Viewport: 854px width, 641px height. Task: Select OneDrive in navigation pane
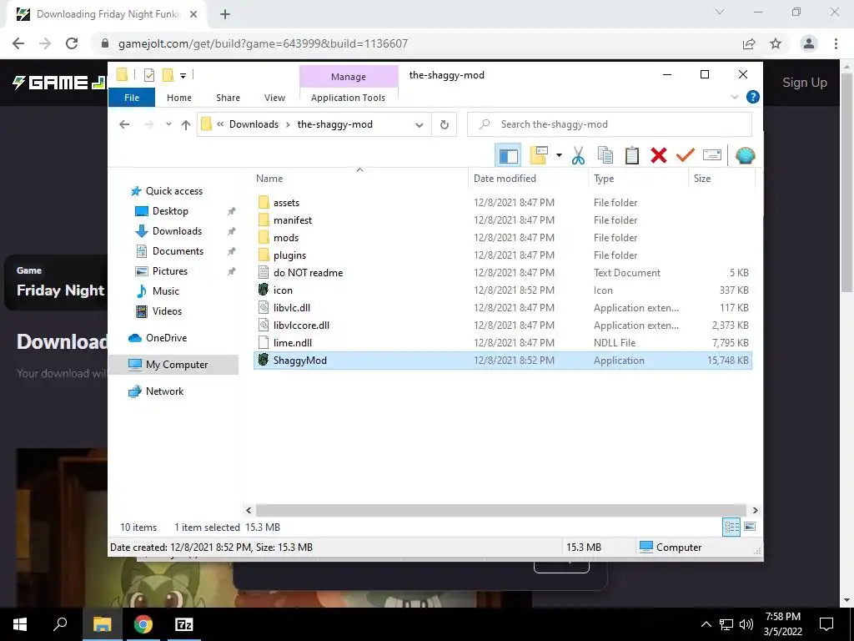(x=166, y=338)
